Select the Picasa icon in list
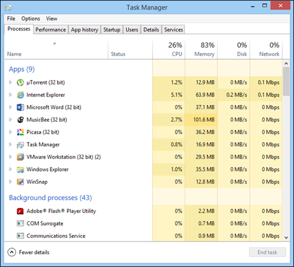 [20, 132]
